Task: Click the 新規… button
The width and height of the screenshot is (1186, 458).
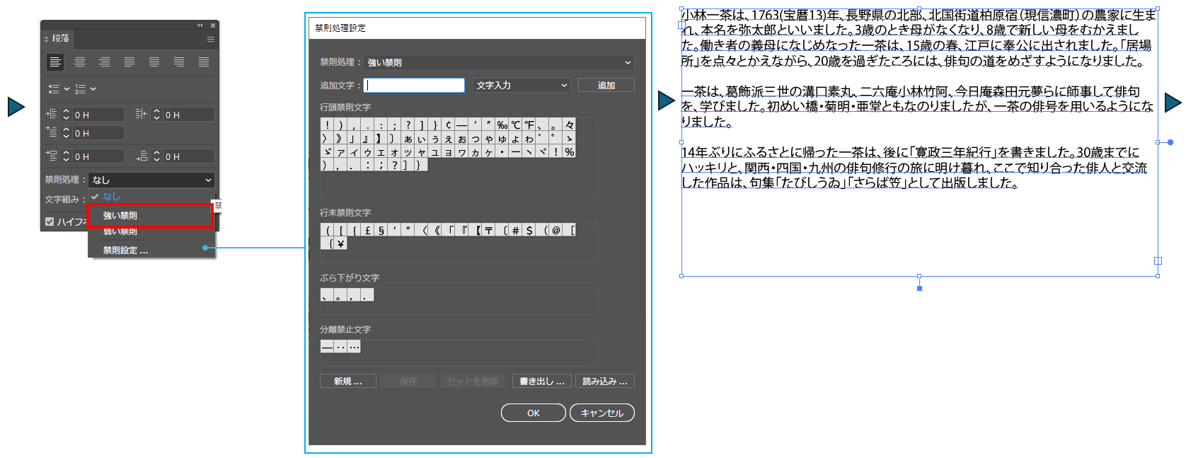Action: pos(347,381)
